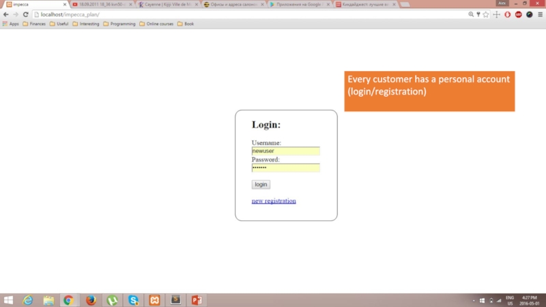The image size is (546, 307).
Task: Open the Chrome hamburger menu
Action: [x=539, y=14]
